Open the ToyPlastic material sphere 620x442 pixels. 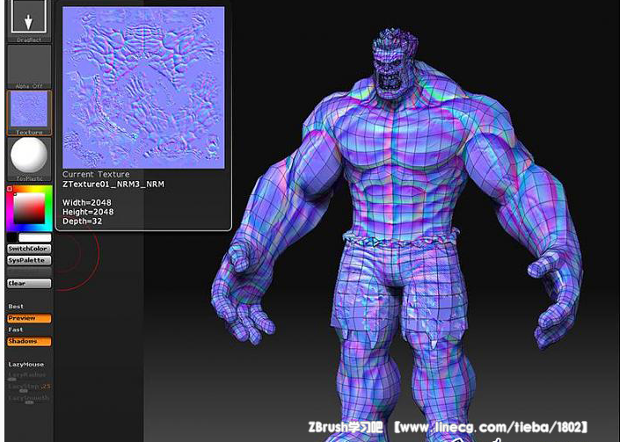[29, 159]
